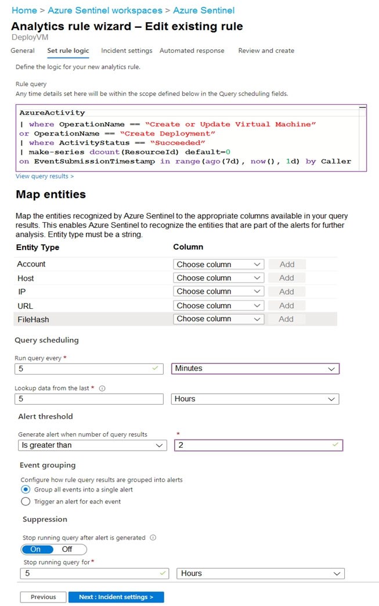Open View query results link
Screen dimensions: 379x606
tap(45, 176)
